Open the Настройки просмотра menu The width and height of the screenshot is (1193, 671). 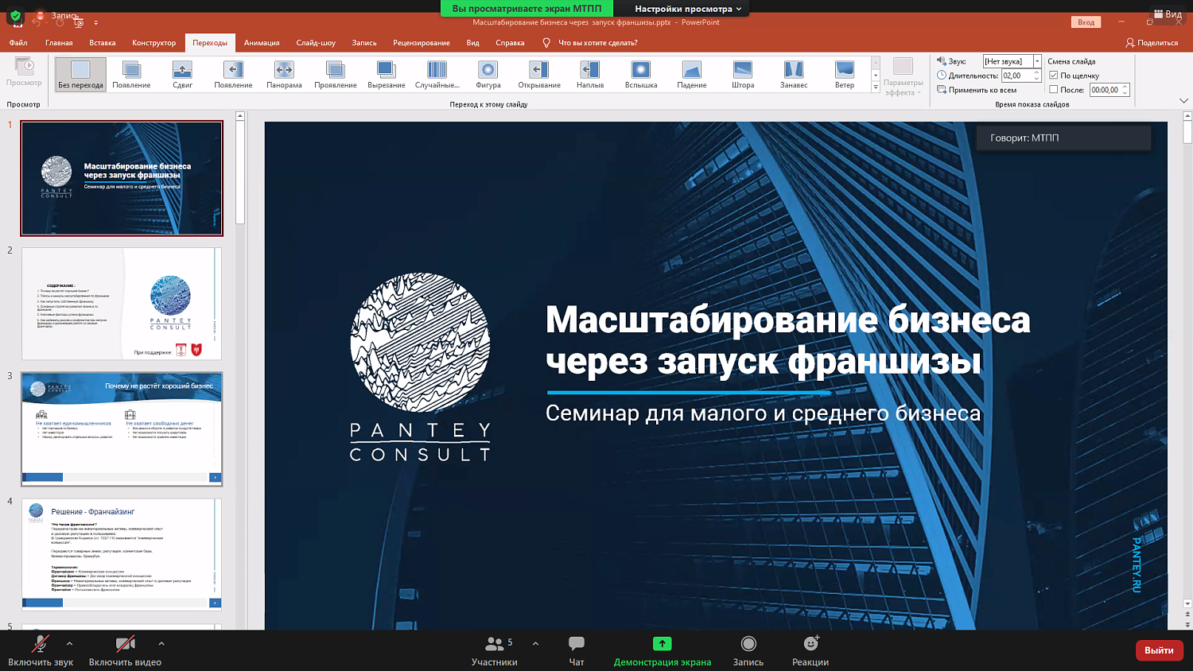pos(686,9)
